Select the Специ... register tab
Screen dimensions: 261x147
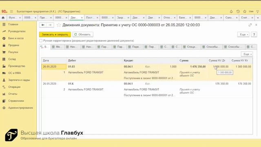[x=191, y=47]
